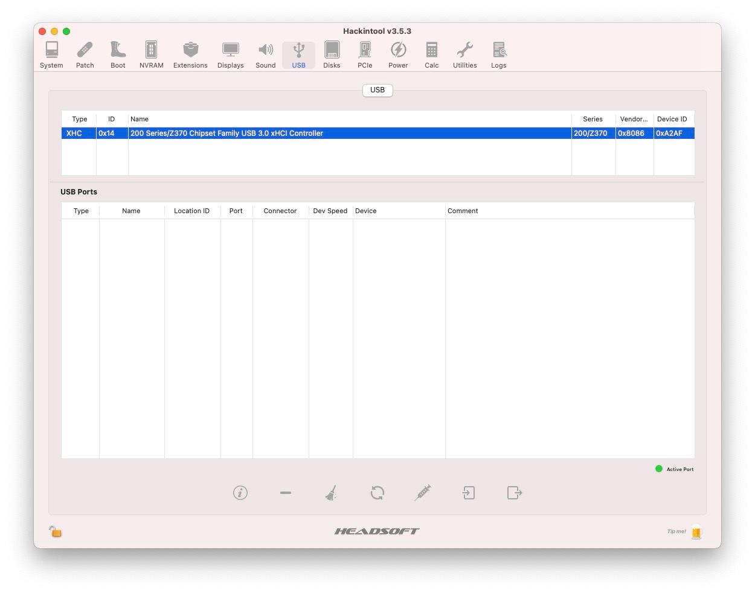Click the orange padlock icon
The image size is (755, 593).
tap(56, 531)
